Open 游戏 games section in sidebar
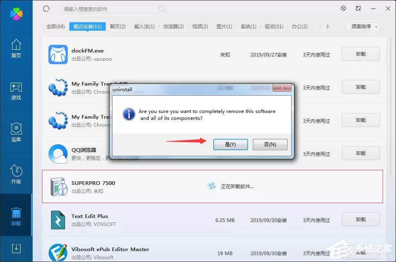The image size is (396, 262). tap(16, 91)
